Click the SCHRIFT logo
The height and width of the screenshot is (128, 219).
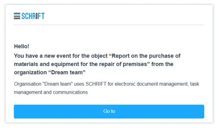pyautogui.click(x=33, y=16)
